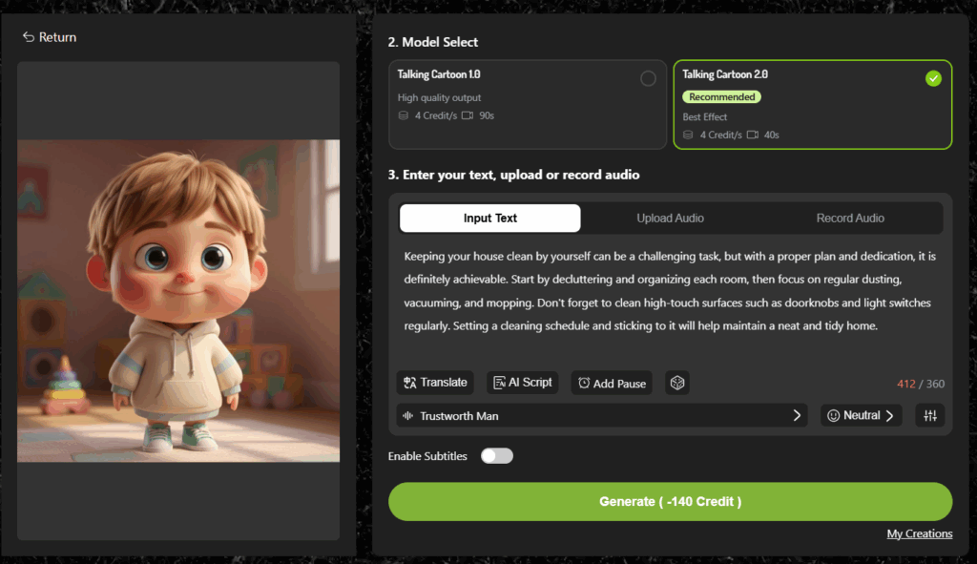Click the Add Pause clock icon

(584, 383)
